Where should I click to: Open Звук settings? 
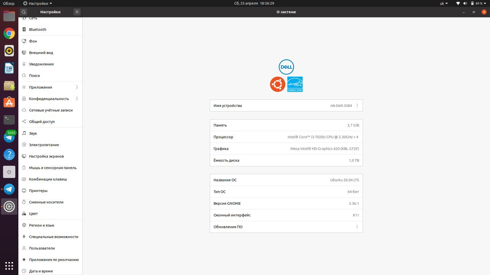pyautogui.click(x=51, y=133)
